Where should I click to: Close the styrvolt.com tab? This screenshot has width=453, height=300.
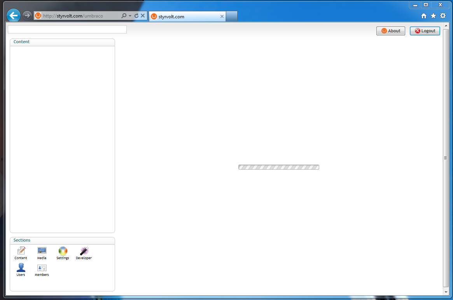tap(222, 16)
